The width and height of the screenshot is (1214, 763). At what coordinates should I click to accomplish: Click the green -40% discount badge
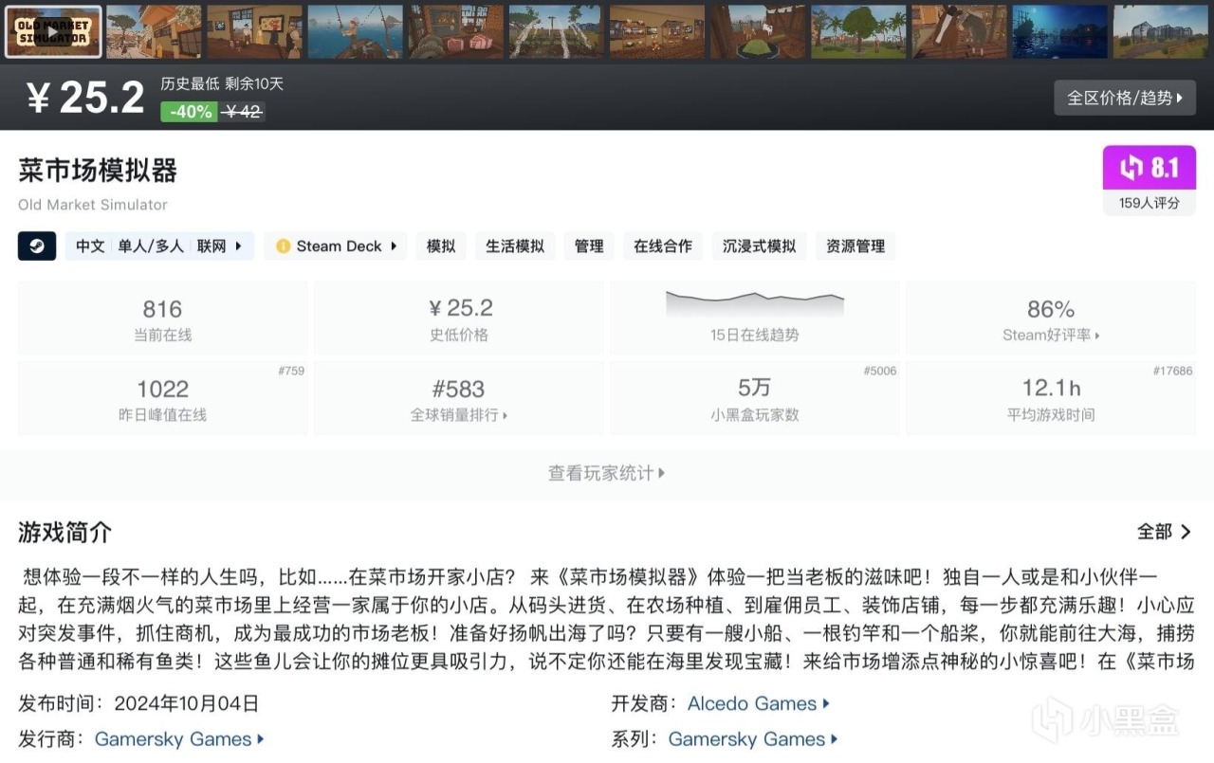coord(191,112)
